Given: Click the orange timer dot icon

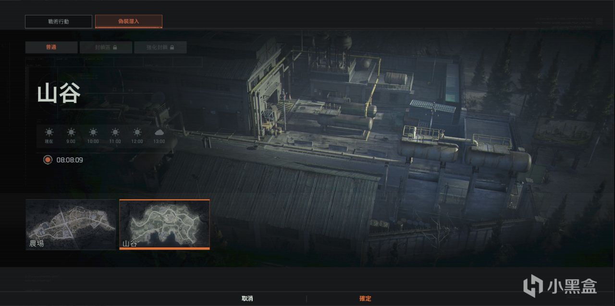Looking at the screenshot, I should (47, 160).
